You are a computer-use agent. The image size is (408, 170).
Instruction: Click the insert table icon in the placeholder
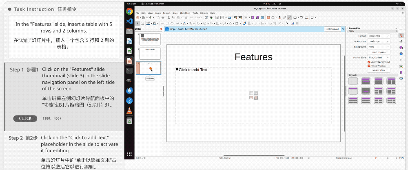point(251,93)
